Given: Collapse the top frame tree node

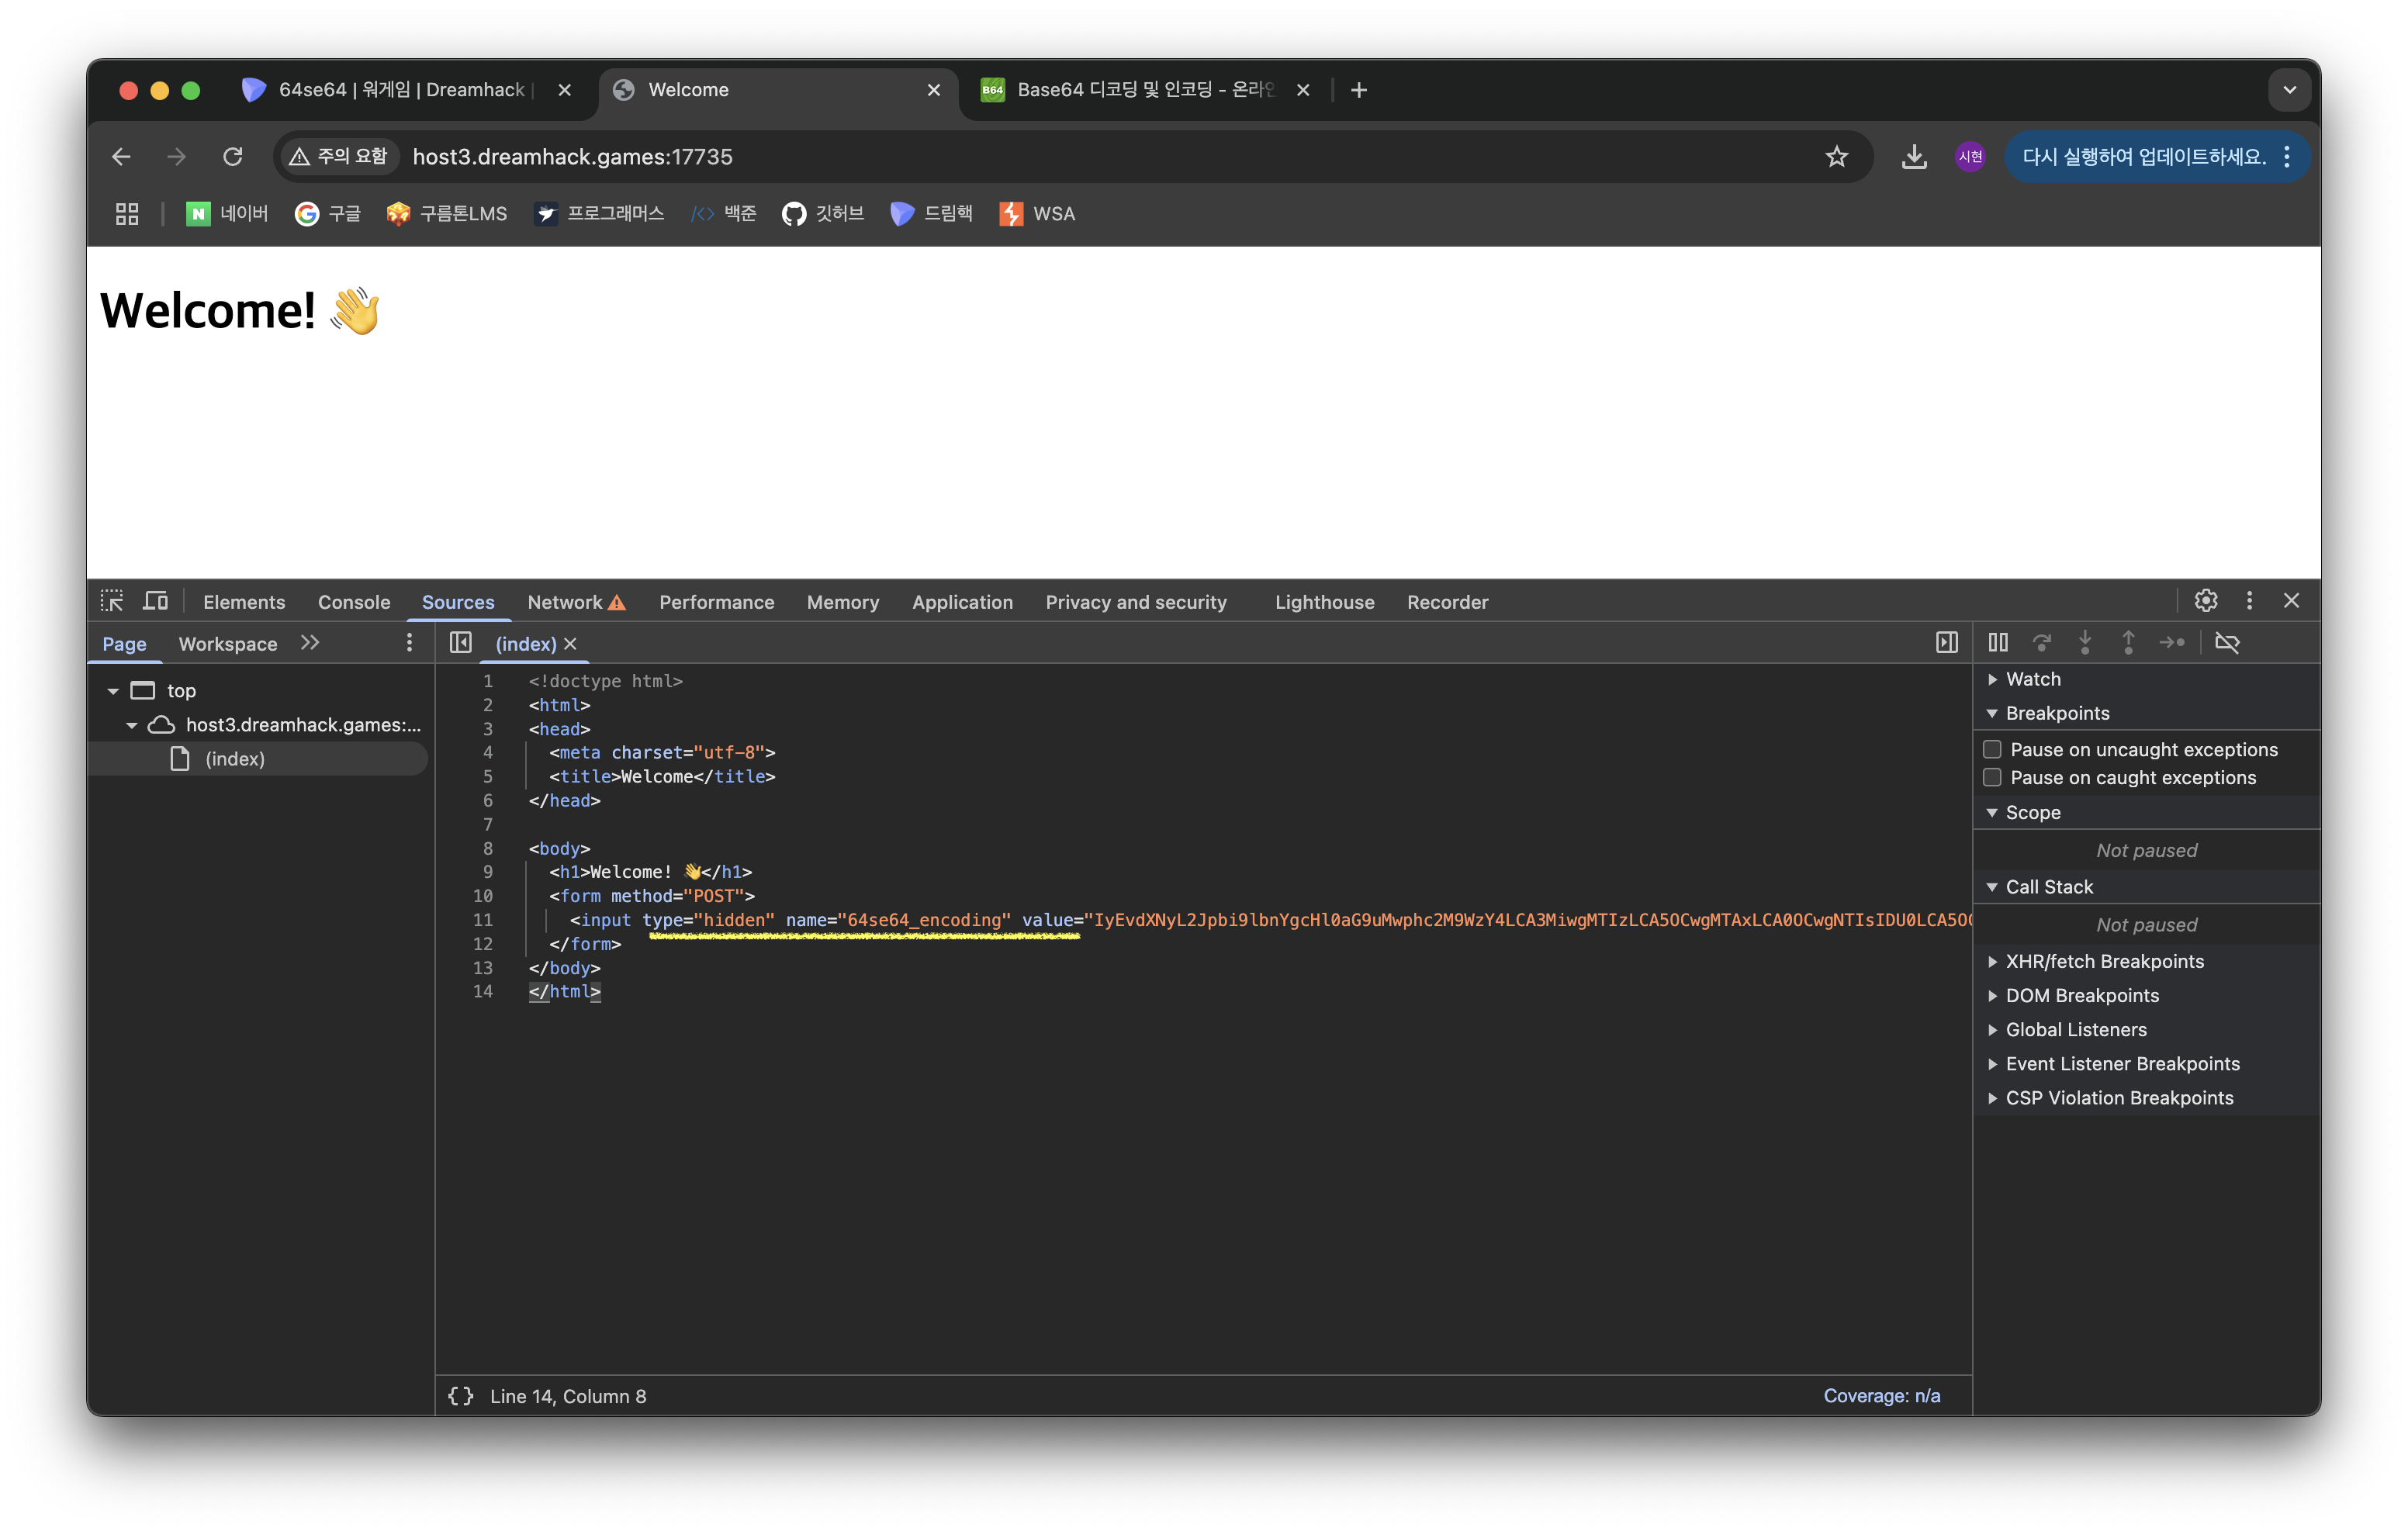Looking at the screenshot, I should pyautogui.click(x=113, y=691).
